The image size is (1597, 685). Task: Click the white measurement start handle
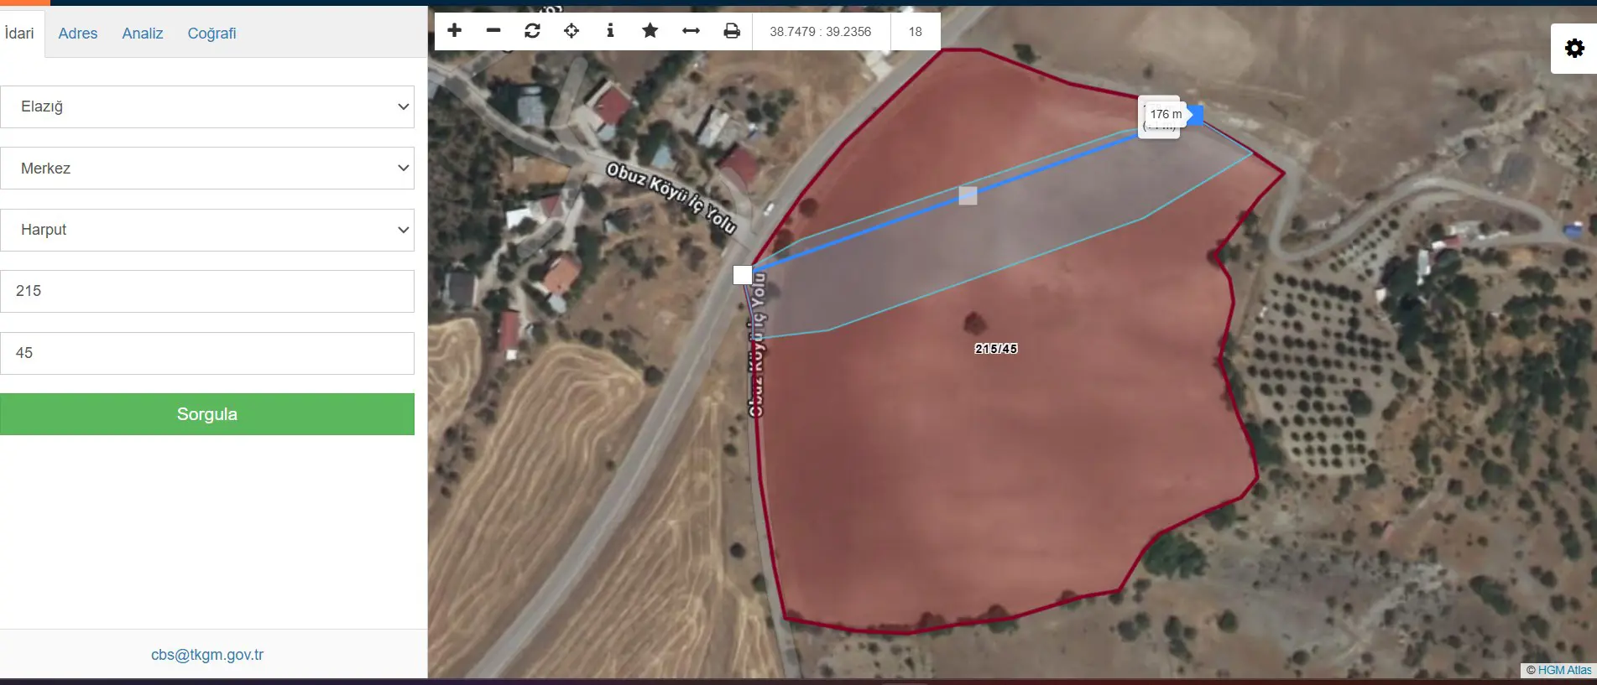pos(743,275)
